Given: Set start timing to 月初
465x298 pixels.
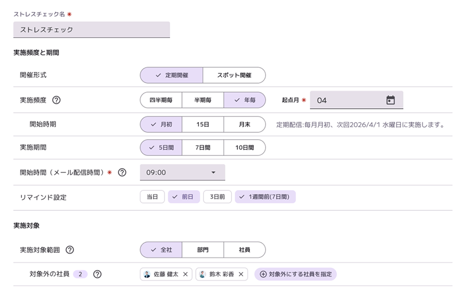Looking at the screenshot, I should coord(161,125).
